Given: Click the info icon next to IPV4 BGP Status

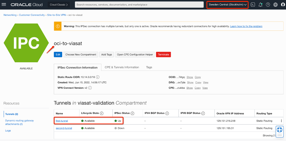Looking at the screenshot, I should click(167, 113).
